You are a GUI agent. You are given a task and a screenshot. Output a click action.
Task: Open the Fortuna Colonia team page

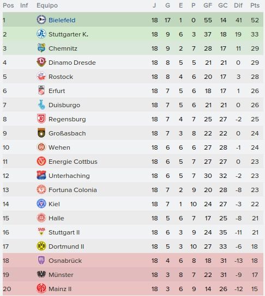pyautogui.click(x=73, y=190)
